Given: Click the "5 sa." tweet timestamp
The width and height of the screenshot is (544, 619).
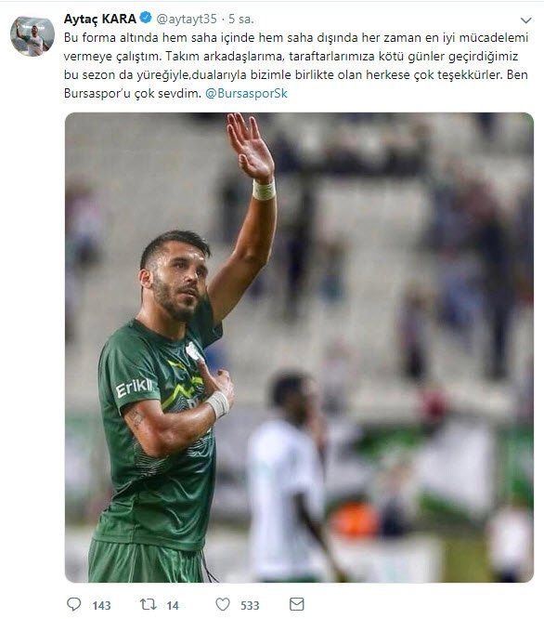Looking at the screenshot, I should (x=241, y=19).
